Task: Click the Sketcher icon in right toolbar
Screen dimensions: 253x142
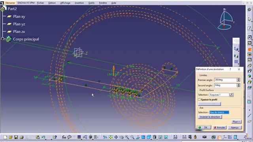Action: [x=249, y=28]
